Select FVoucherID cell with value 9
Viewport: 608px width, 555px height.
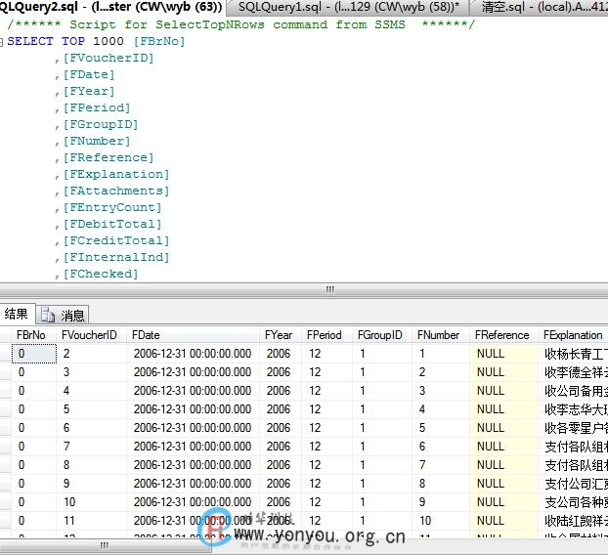92,484
